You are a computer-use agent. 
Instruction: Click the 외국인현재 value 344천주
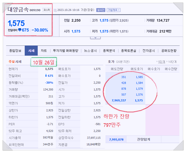48,144
